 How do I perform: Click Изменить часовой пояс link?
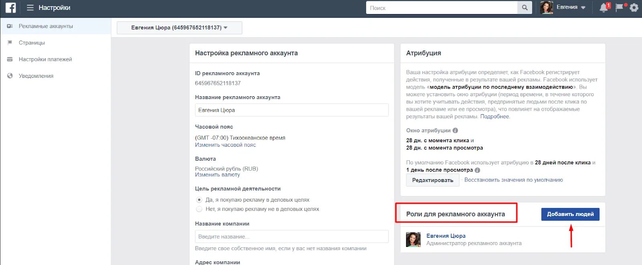click(226, 145)
